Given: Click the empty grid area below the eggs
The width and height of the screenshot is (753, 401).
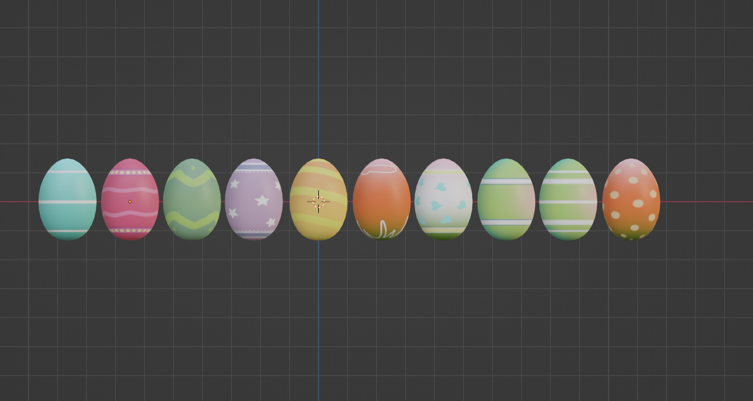Looking at the screenshot, I should [375, 318].
